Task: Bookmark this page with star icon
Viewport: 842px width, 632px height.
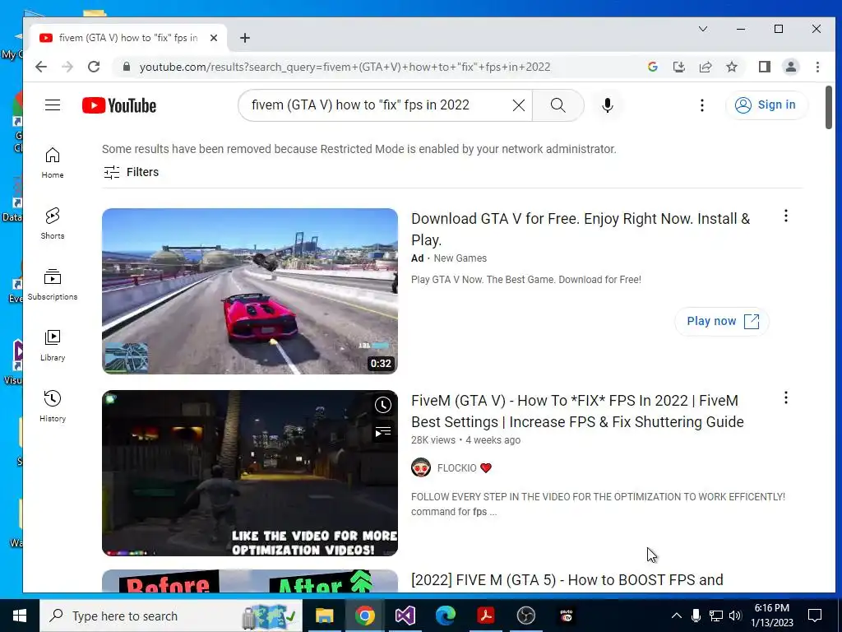Action: [731, 67]
